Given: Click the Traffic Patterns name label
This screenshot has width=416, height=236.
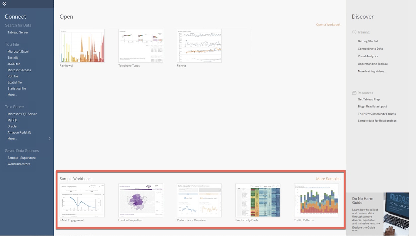Looking at the screenshot, I should point(304,220).
